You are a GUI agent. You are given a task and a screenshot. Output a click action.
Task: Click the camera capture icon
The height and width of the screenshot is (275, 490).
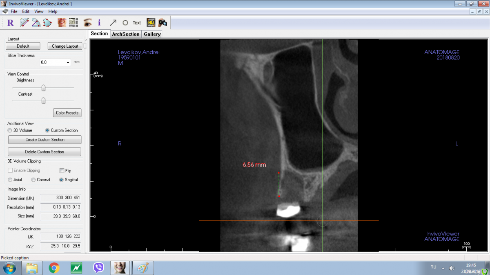[x=163, y=23]
